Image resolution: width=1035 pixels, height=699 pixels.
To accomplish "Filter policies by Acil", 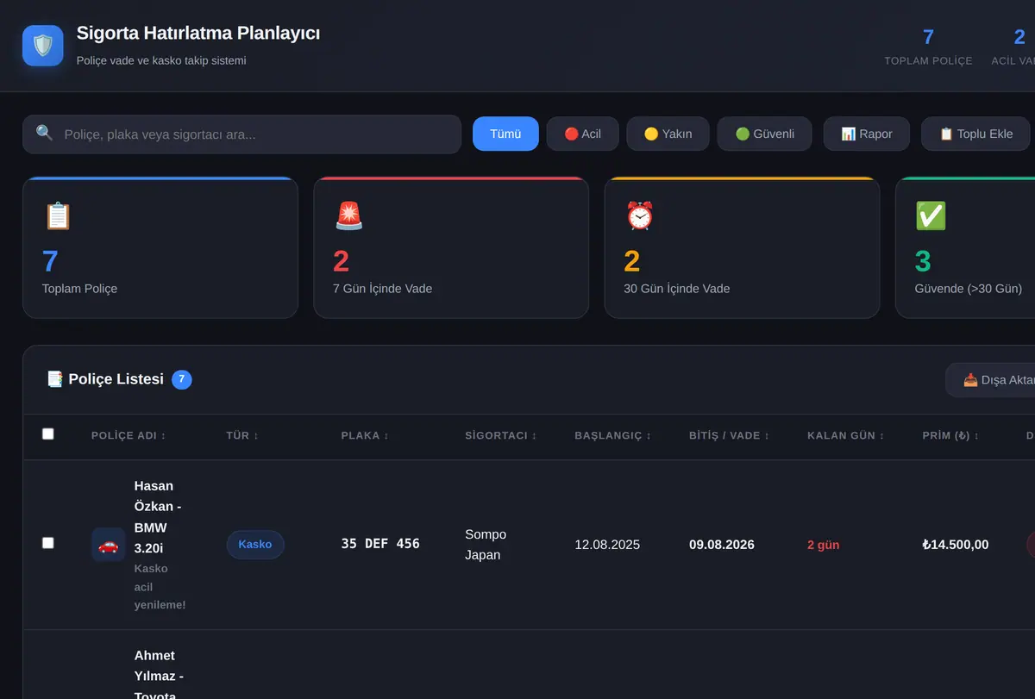I will coord(582,134).
